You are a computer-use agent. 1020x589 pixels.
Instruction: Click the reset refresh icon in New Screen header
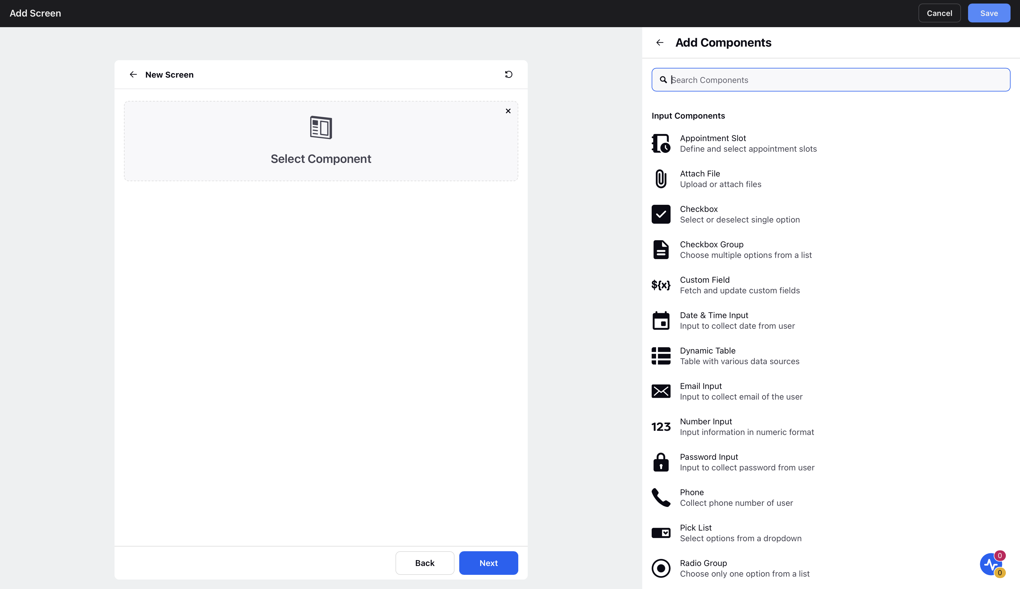(509, 74)
